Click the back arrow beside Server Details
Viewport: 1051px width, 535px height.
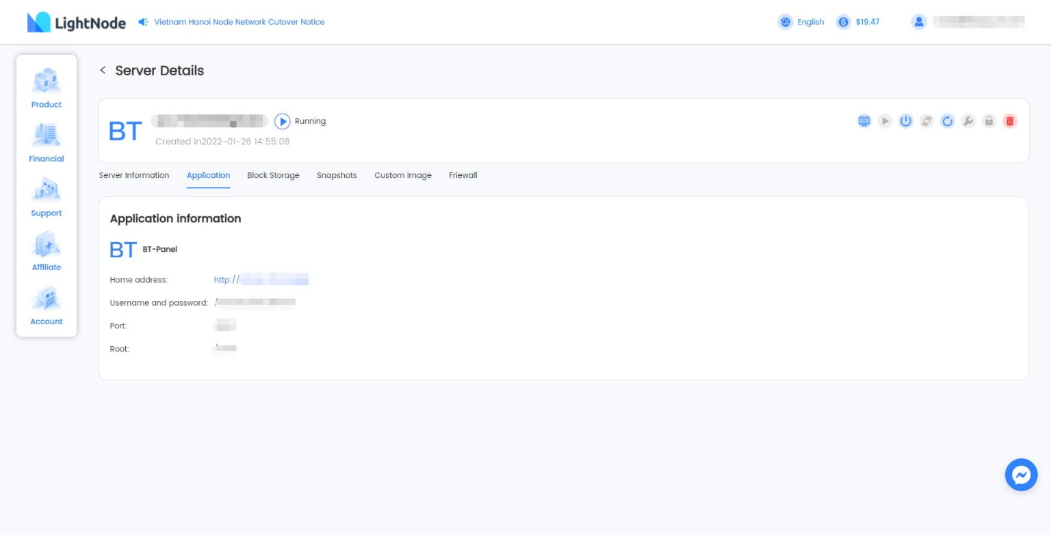pos(103,70)
